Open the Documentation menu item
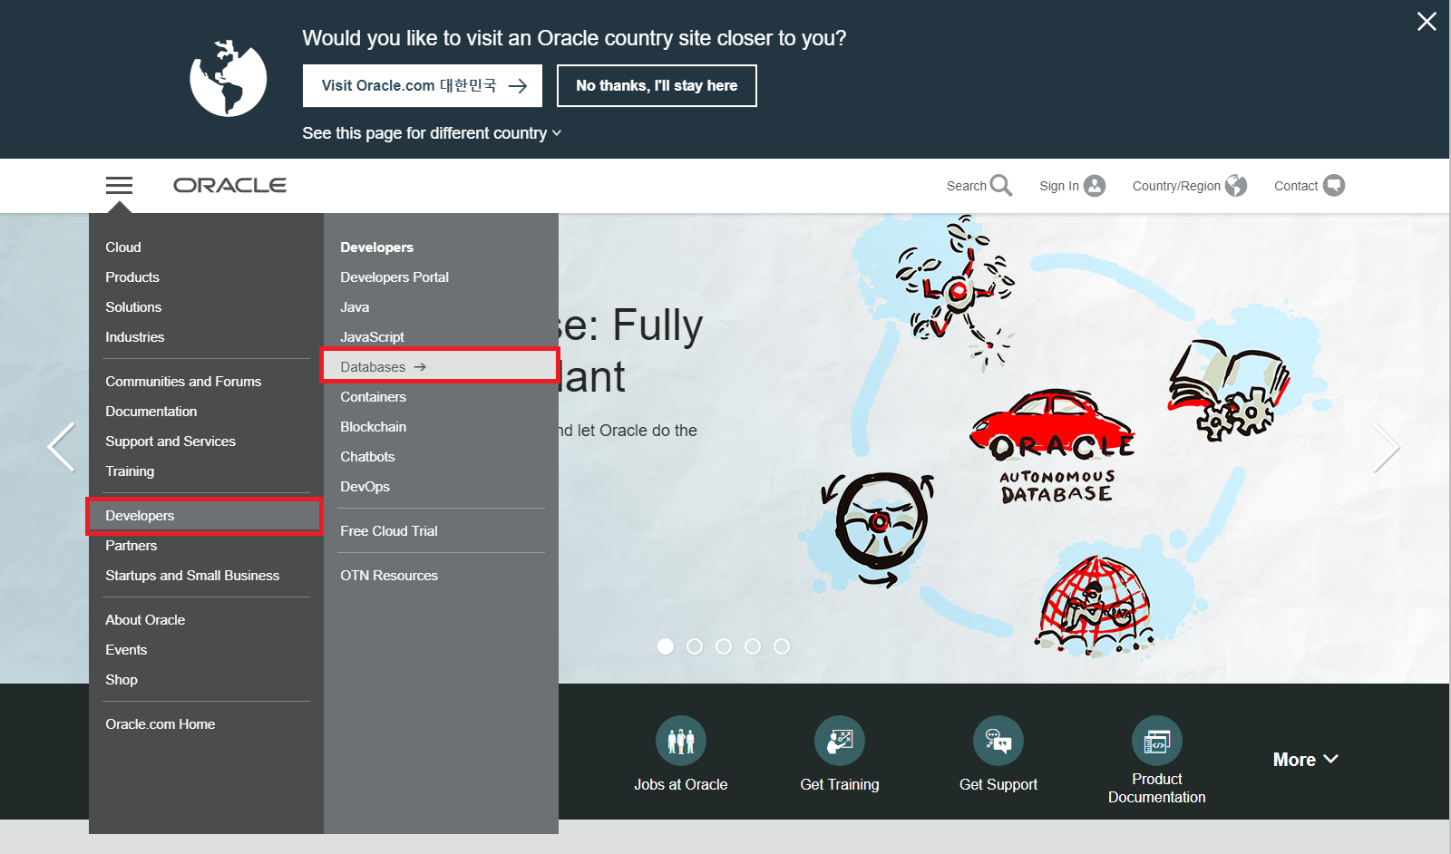The height and width of the screenshot is (854, 1451). click(151, 411)
